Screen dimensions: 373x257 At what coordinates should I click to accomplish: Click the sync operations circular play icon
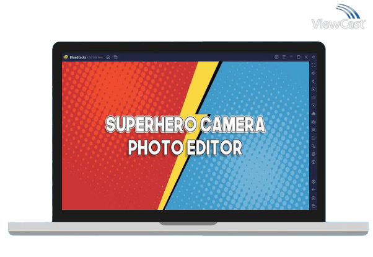[314, 106]
